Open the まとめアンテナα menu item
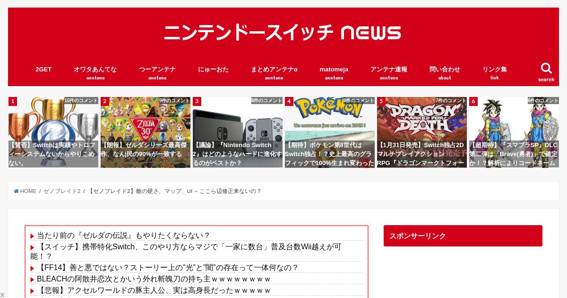 pyautogui.click(x=274, y=72)
